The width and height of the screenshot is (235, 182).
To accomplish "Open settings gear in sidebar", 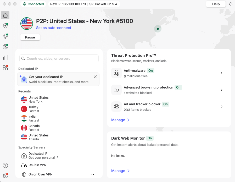I will [x=5, y=176].
